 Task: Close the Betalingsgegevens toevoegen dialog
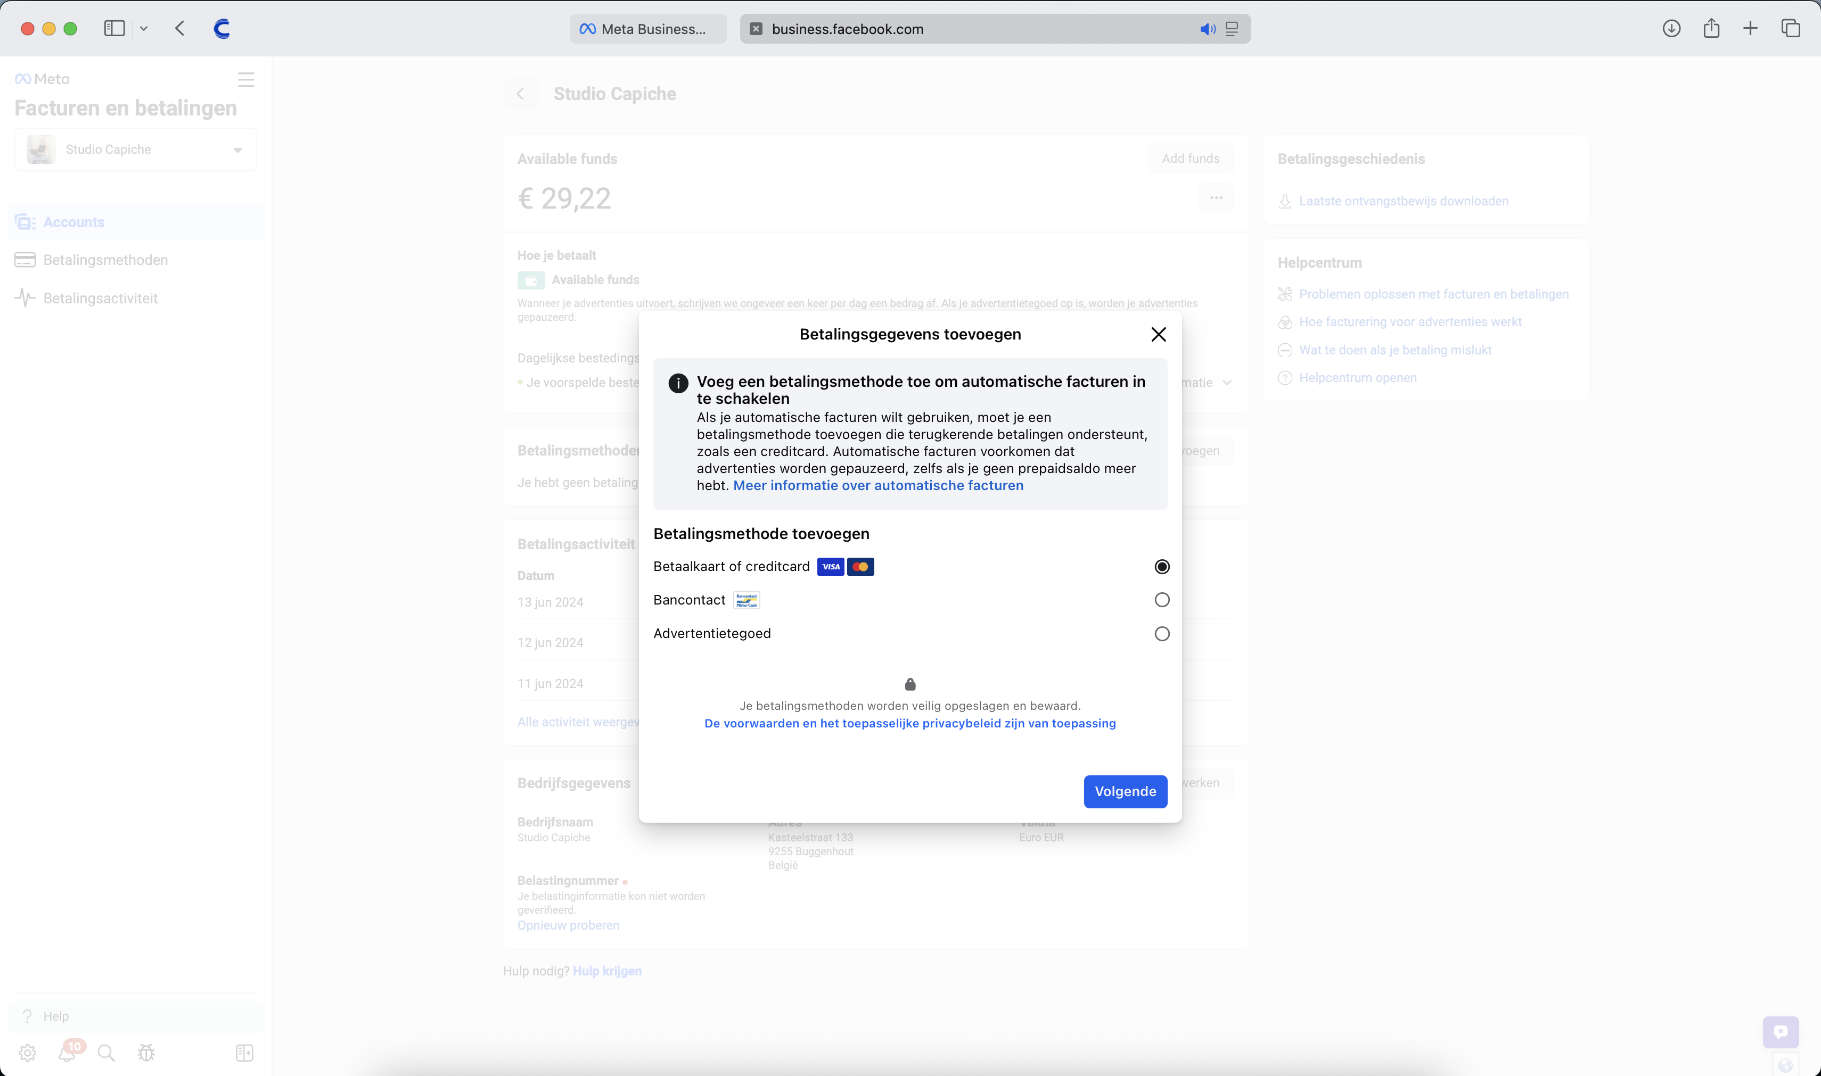click(x=1159, y=334)
